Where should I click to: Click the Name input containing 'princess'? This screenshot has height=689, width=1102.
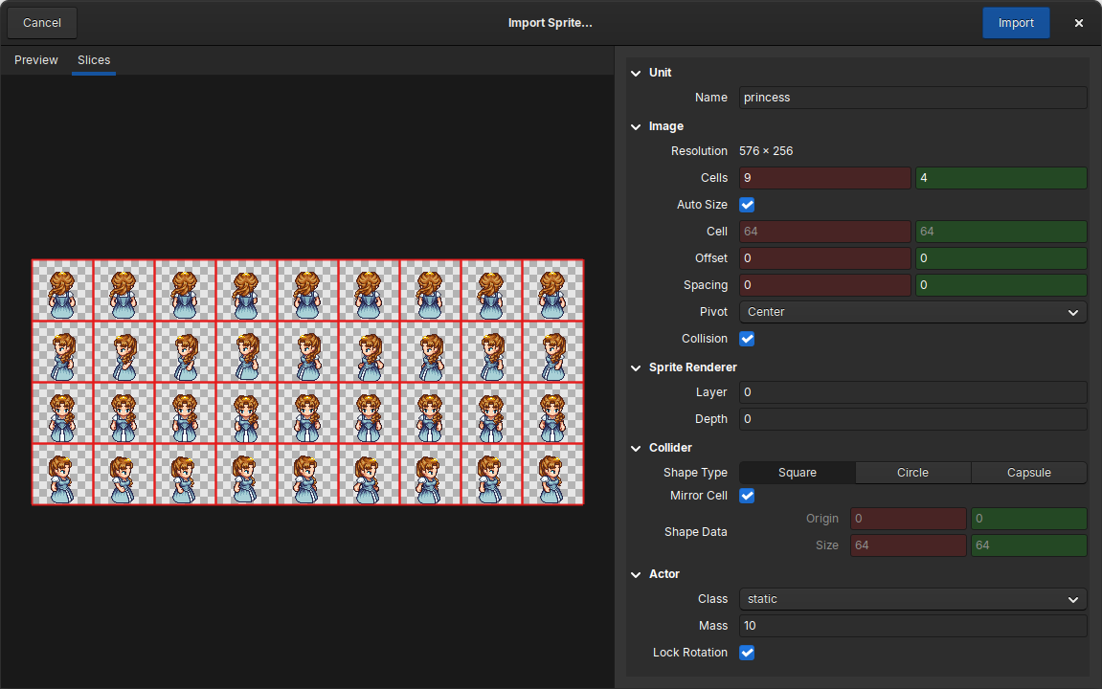tap(911, 97)
